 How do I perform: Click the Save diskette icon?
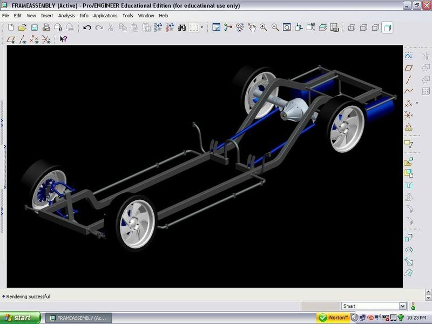34,28
